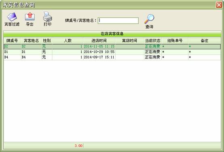Click 正在消费 status in B4 row

[x=152, y=57]
